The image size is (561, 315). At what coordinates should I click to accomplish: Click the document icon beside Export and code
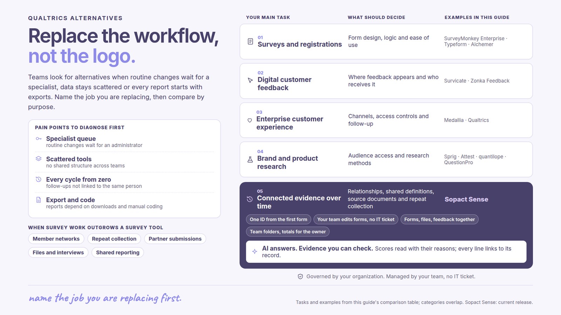39,200
